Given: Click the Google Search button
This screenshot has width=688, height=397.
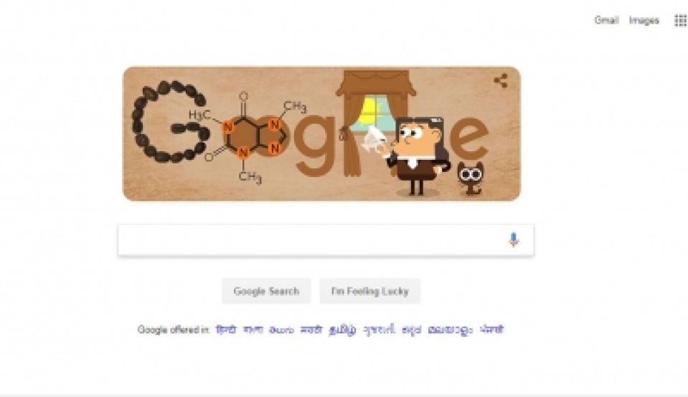Looking at the screenshot, I should (266, 291).
